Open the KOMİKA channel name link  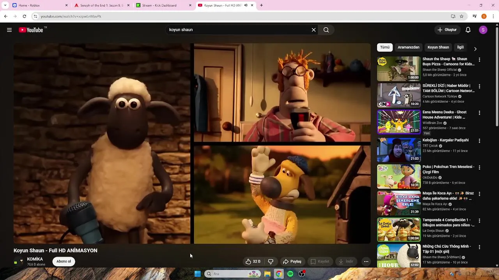pos(35,259)
